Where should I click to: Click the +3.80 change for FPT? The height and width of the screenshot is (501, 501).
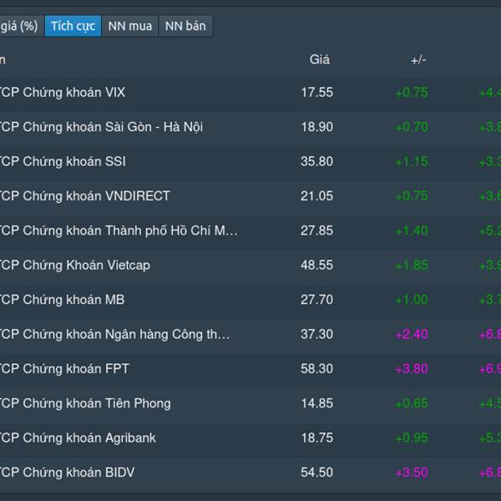411,369
